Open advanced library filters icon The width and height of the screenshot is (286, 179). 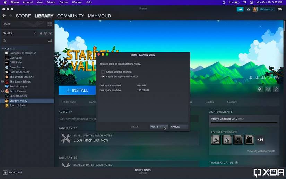click(x=50, y=41)
